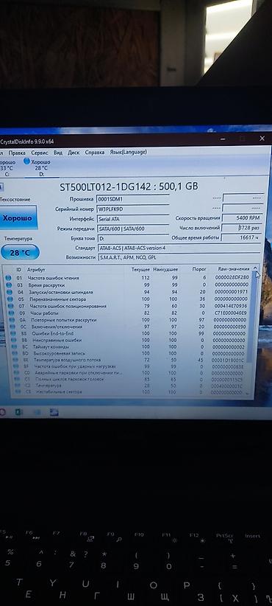Close the CrystalDiskInfo window
Viewport: 272px width, 606px height.
(262, 139)
